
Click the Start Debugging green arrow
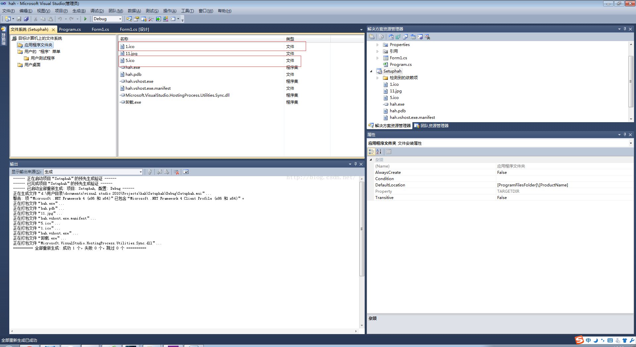tap(85, 19)
